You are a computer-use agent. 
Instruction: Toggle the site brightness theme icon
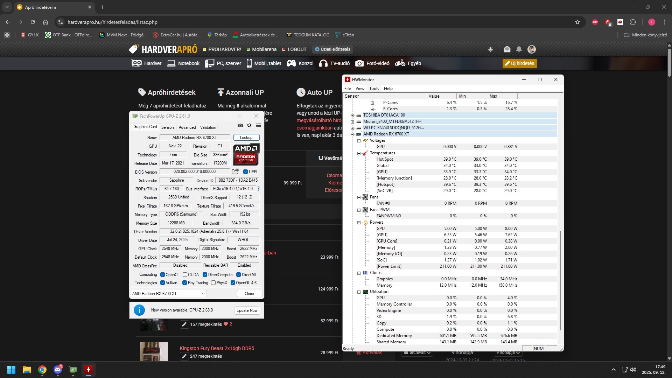coord(490,49)
